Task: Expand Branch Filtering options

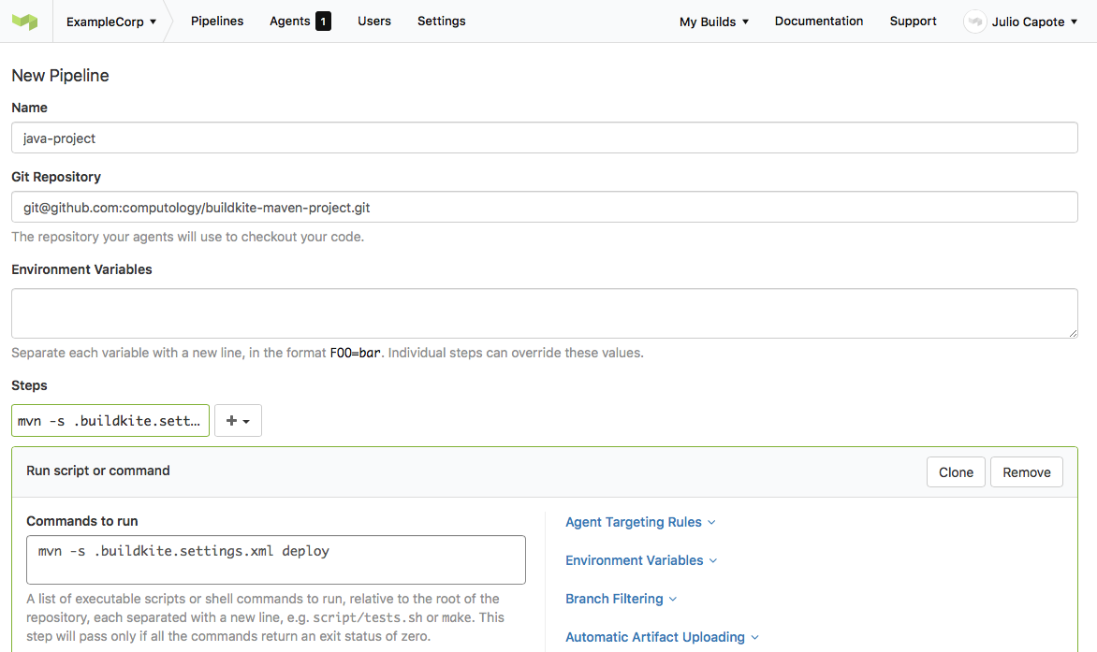Action: point(621,599)
